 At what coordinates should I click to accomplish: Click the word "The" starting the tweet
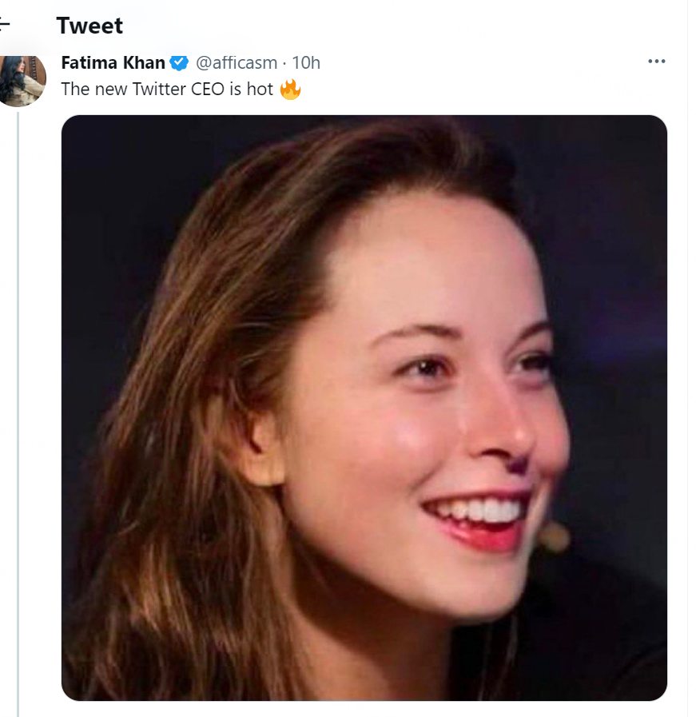pyautogui.click(x=75, y=90)
